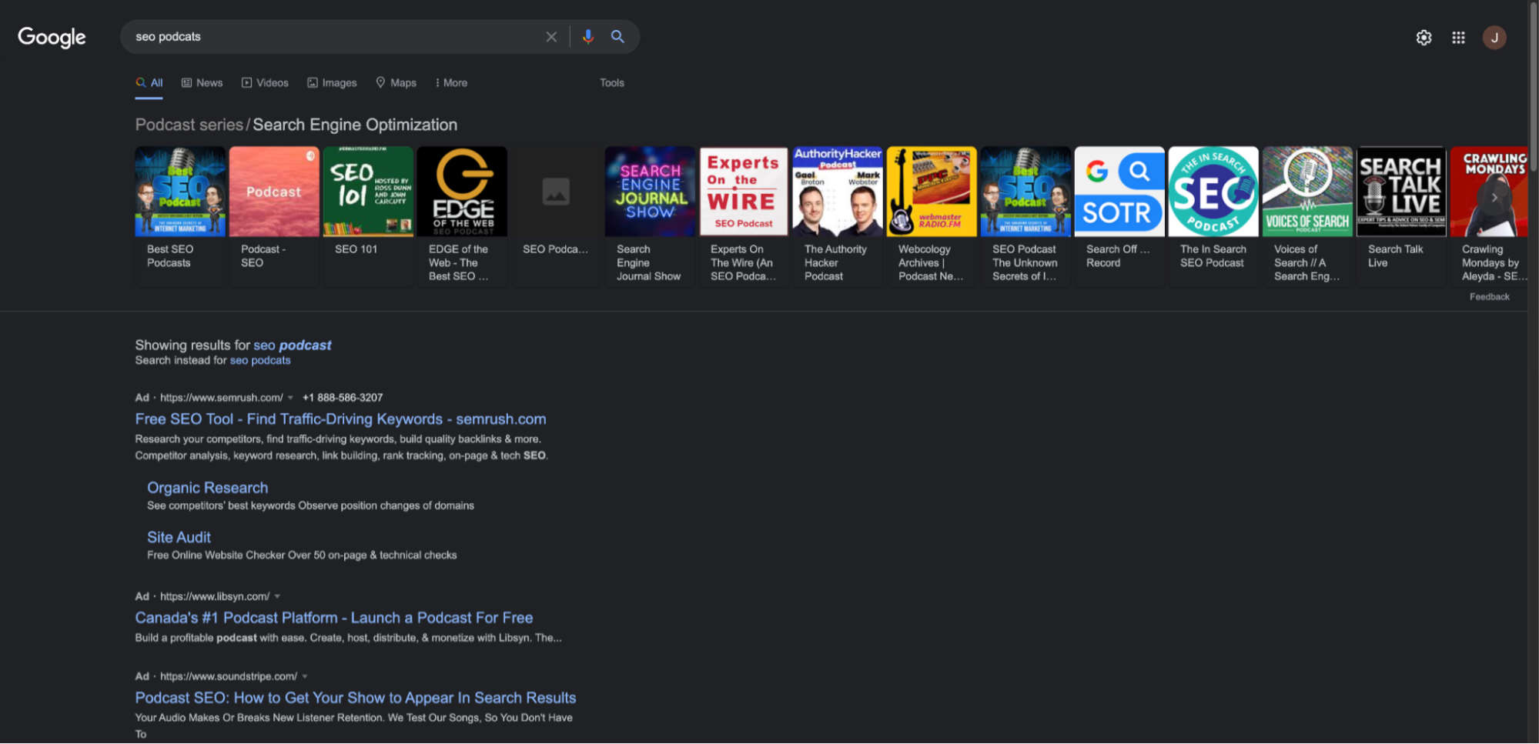The image size is (1539, 744).
Task: Click the Google logo
Action: (x=52, y=37)
